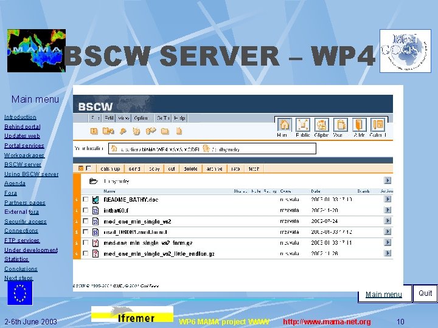Screen dimensions: 438x328
Task: Open the Address book icon
Action: [x=360, y=125]
